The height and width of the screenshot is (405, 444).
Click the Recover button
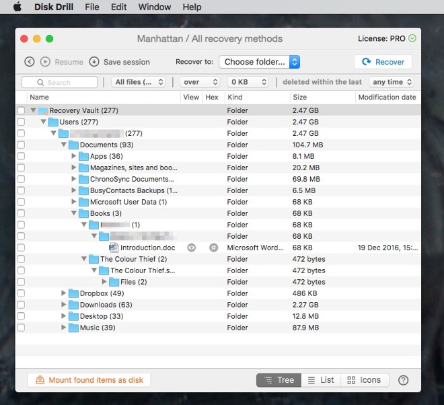(383, 62)
